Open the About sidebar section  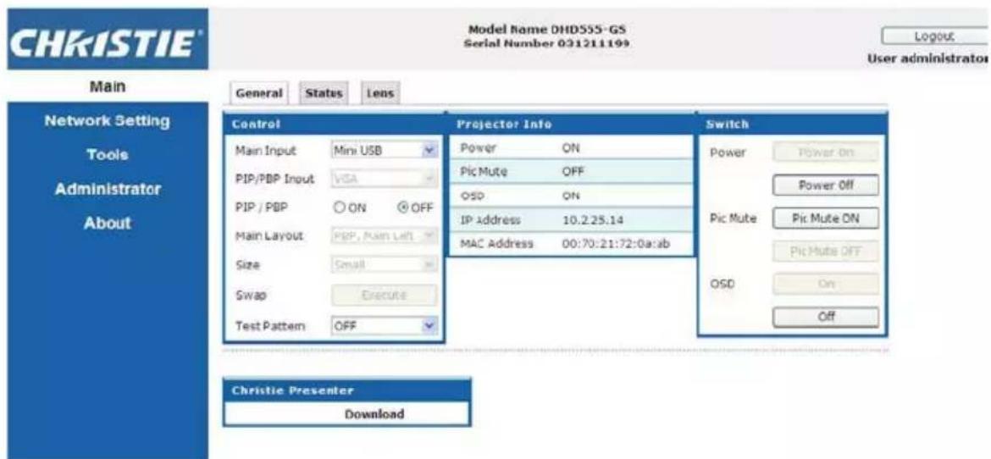106,223
